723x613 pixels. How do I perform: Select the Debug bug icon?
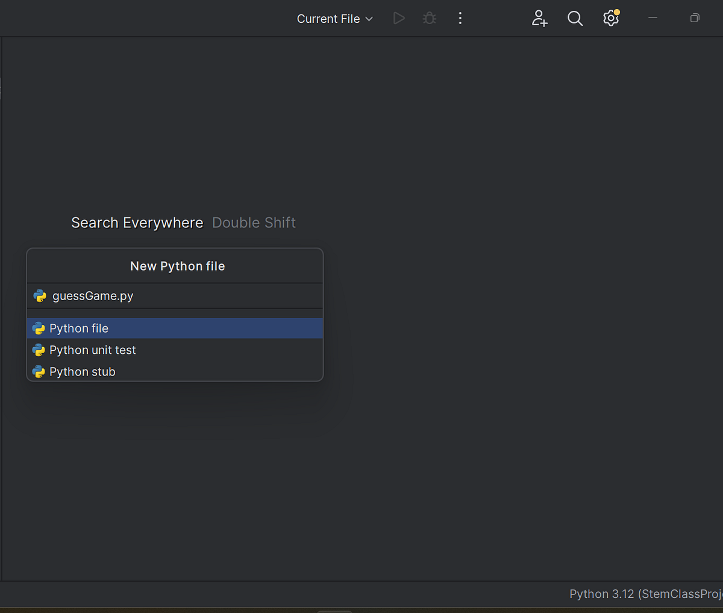(x=429, y=18)
